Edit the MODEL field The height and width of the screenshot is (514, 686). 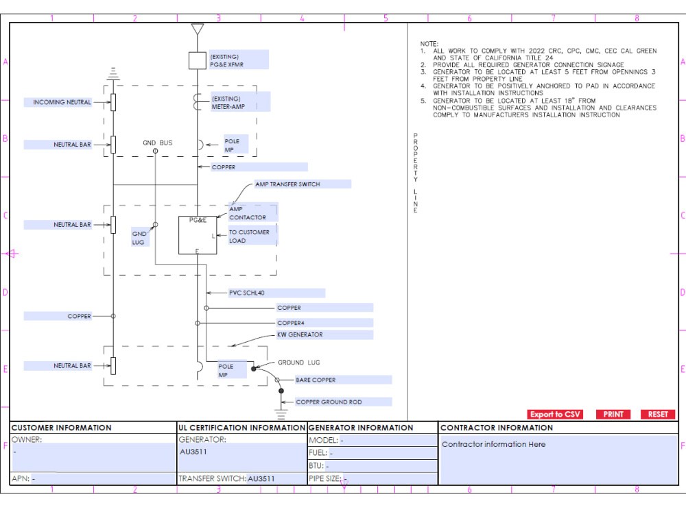point(388,440)
